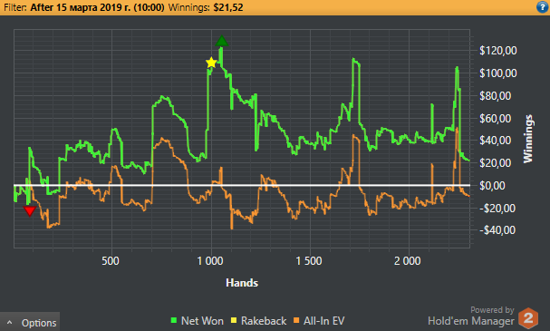Click the $80,00 axis label

(x=495, y=95)
